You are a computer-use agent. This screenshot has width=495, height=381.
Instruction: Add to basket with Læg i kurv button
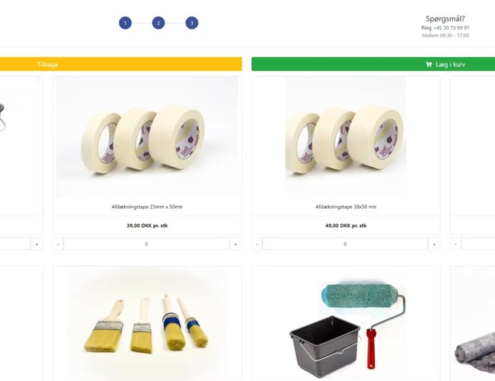click(x=373, y=64)
